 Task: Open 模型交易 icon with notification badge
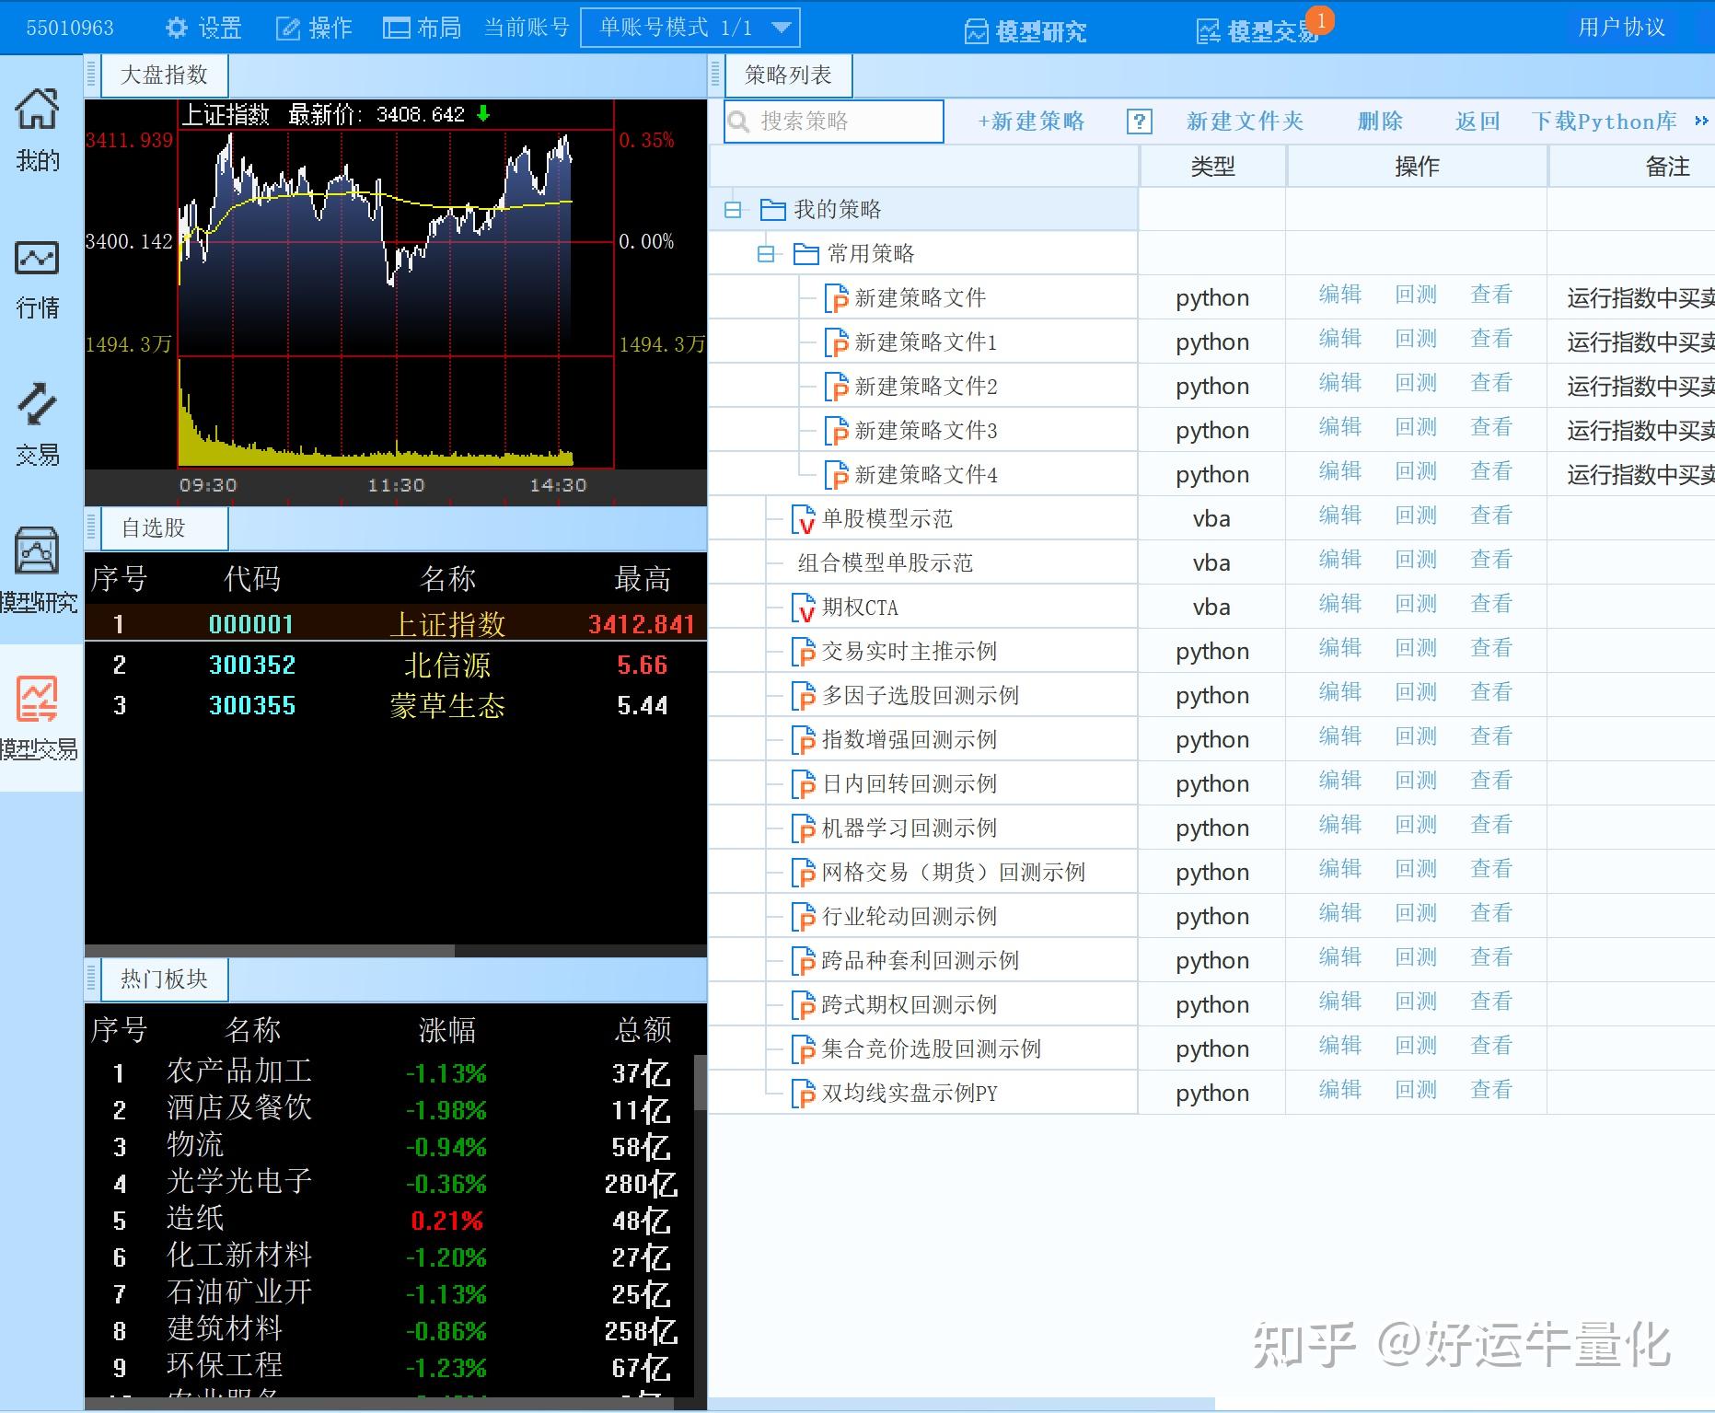[x=1210, y=30]
